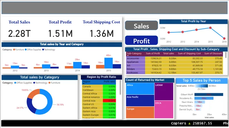The image size is (229, 128).
Task: Click Furniture legend marker in donut chart
Action: (49, 83)
